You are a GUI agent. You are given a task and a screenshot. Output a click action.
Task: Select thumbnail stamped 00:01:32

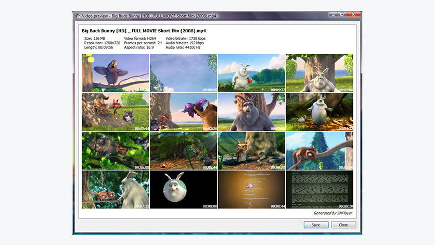251,73
